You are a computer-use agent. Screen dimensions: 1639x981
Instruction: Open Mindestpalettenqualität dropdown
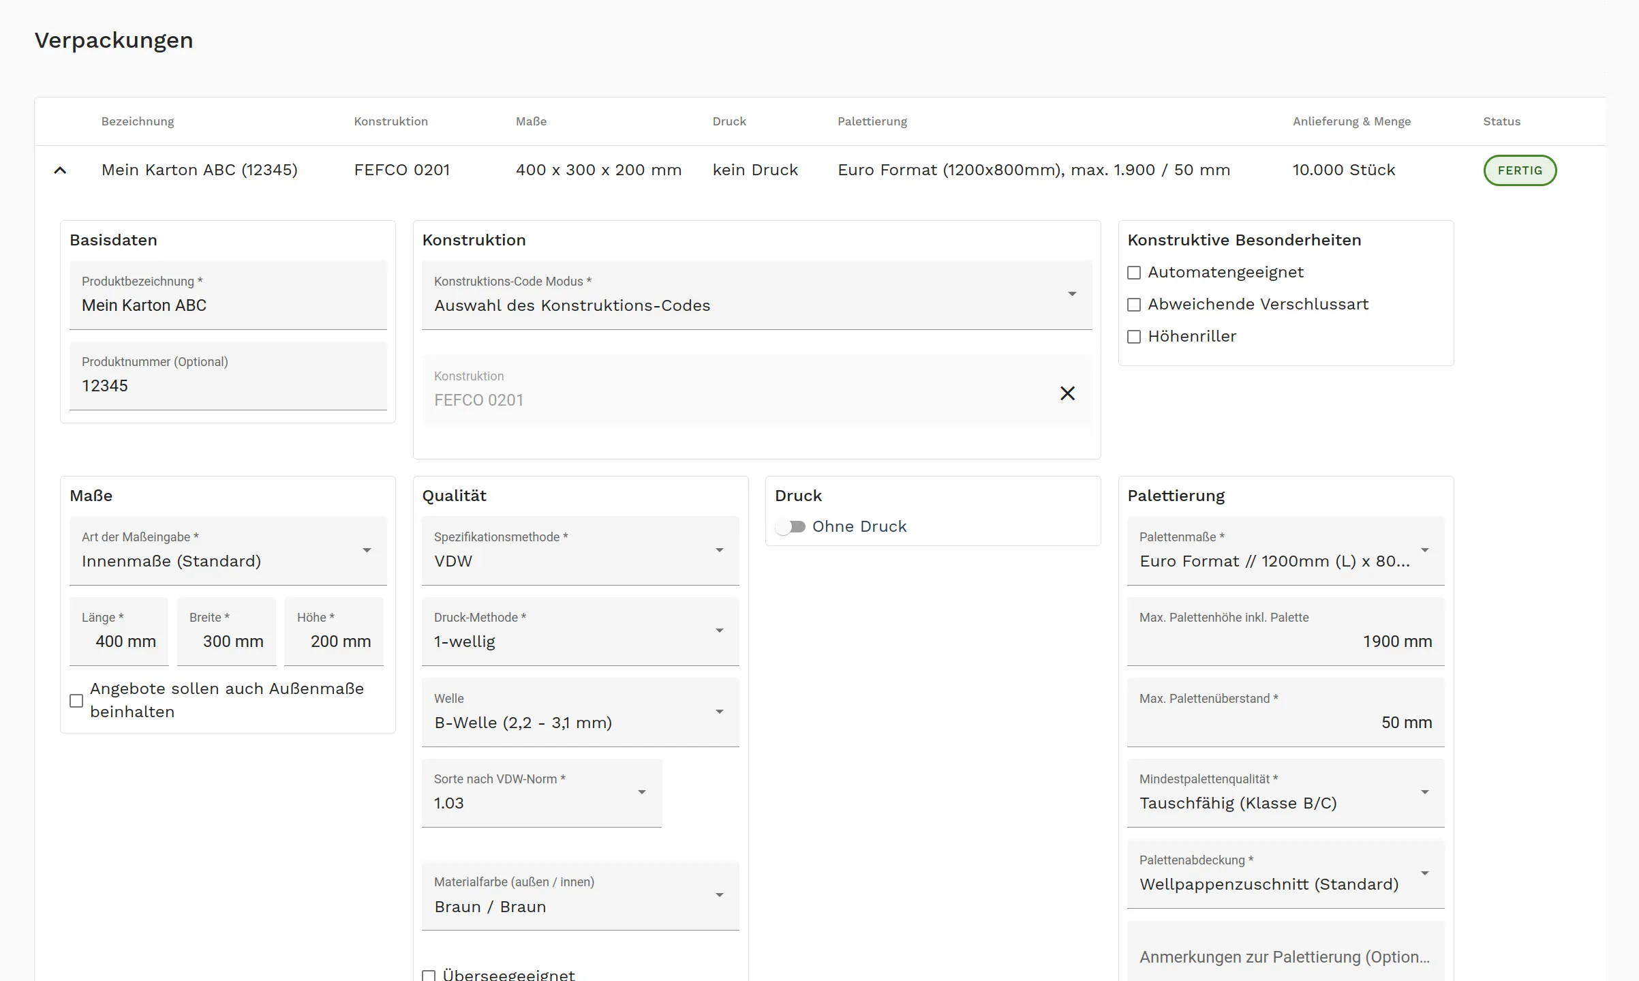[1285, 793]
